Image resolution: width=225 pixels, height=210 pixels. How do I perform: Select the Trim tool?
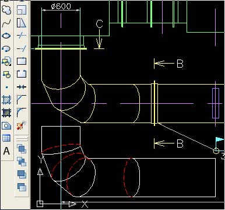pyautogui.click(x=22, y=36)
